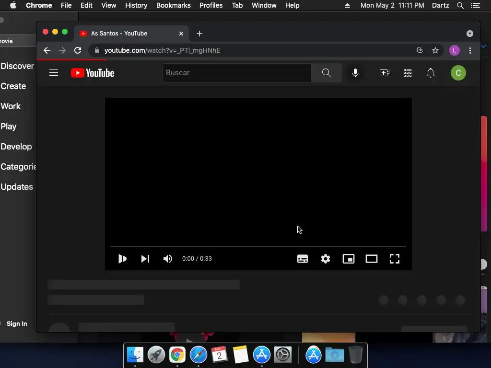491x368 pixels.
Task: Open the Help menu
Action: 292,5
